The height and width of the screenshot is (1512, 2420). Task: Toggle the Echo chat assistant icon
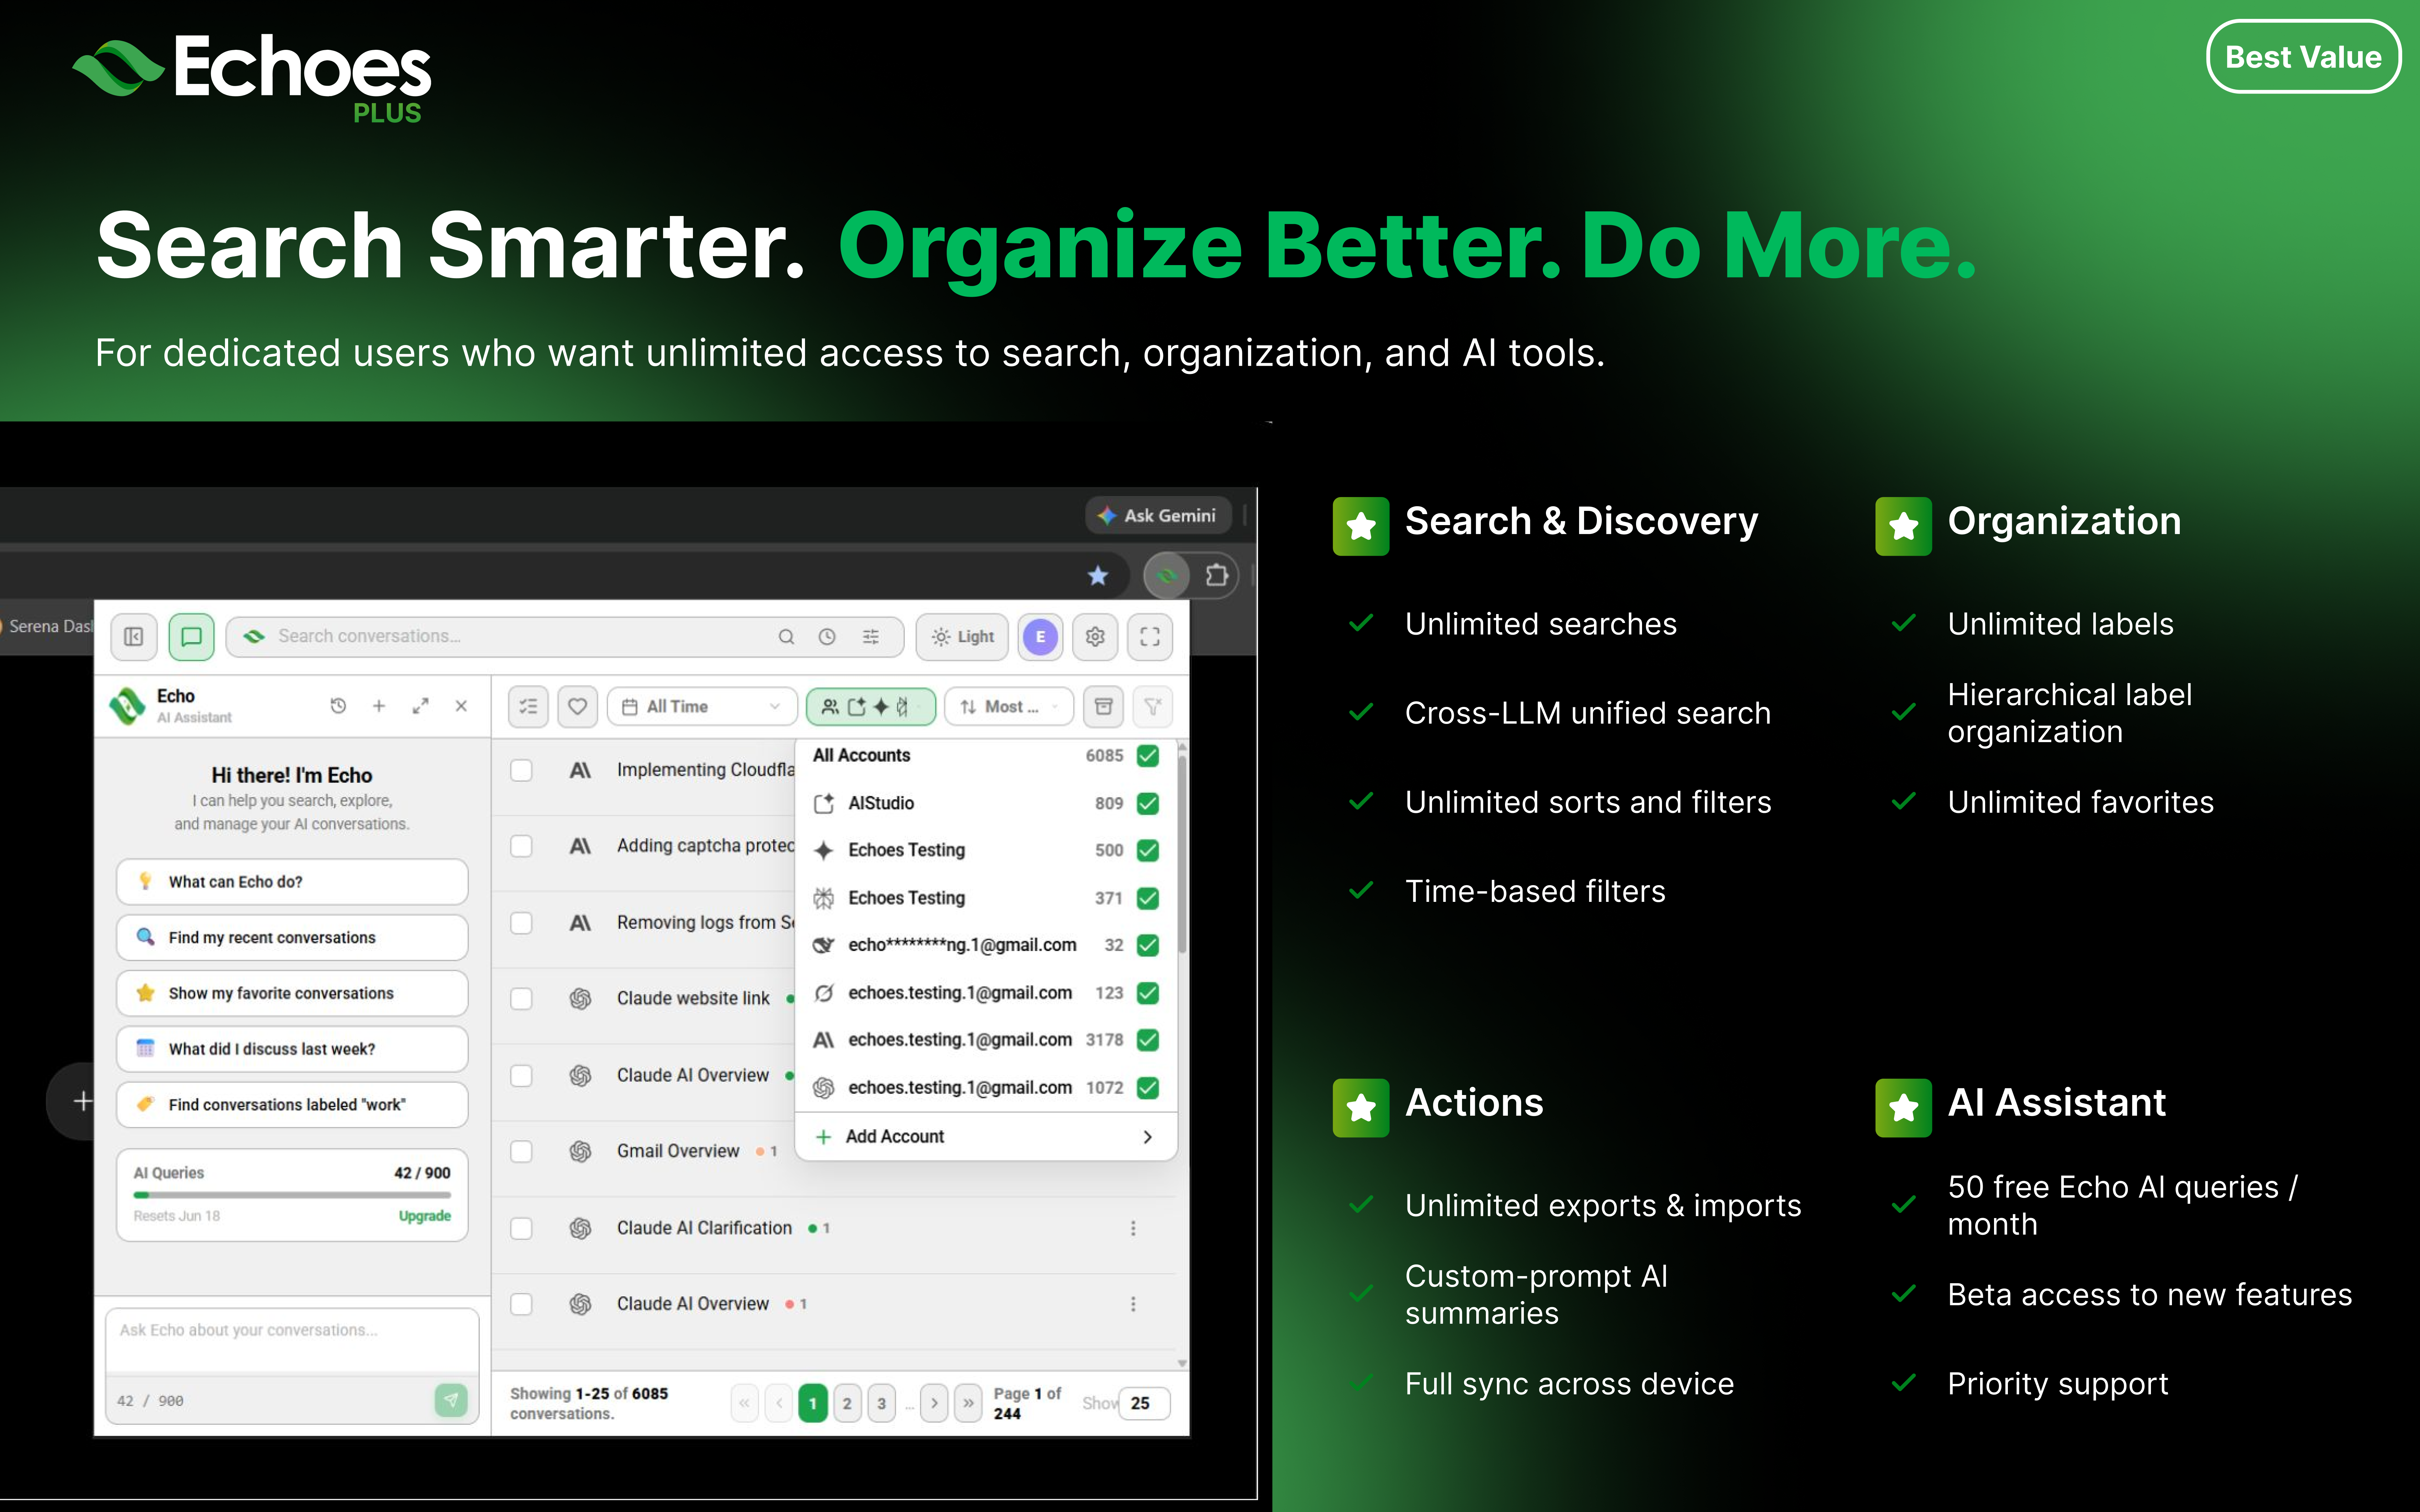(192, 637)
